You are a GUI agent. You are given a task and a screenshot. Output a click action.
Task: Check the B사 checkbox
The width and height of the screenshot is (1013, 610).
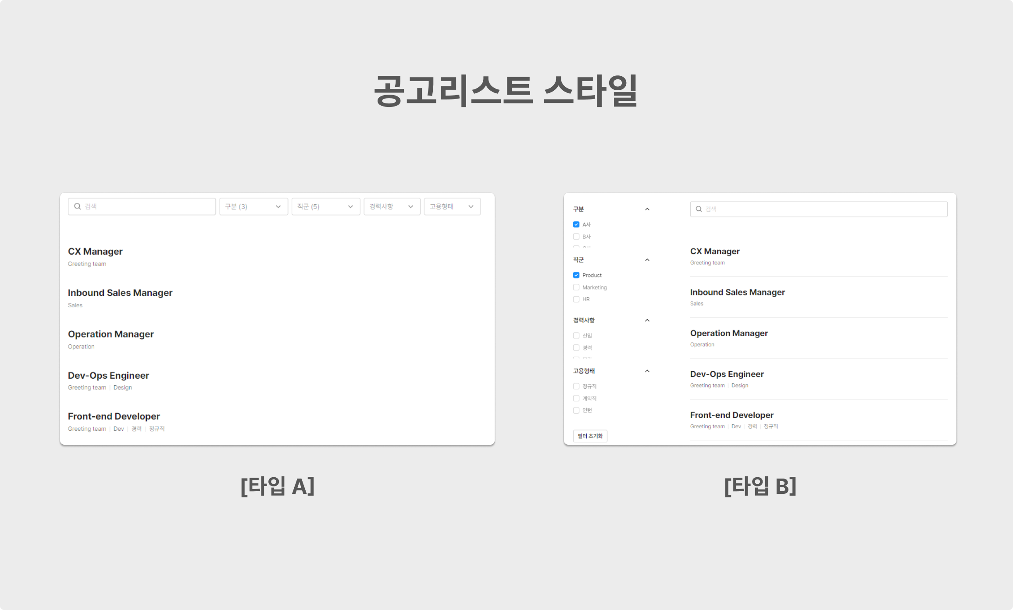point(576,237)
